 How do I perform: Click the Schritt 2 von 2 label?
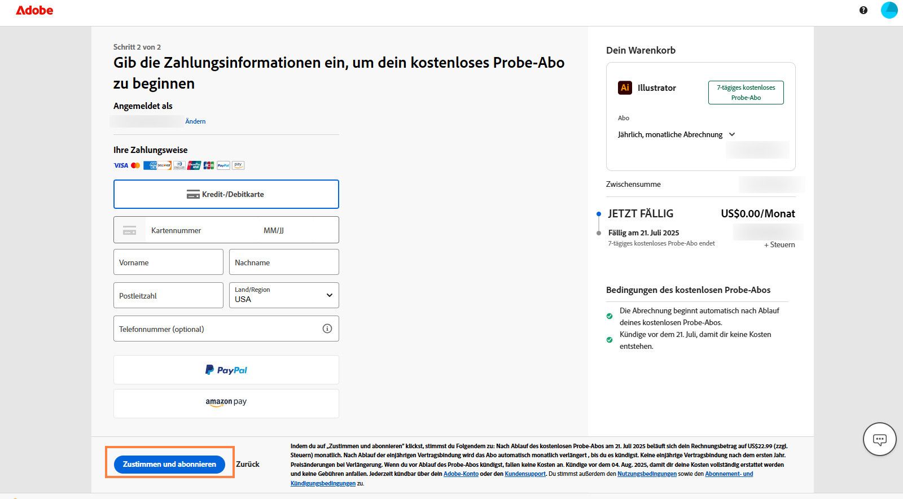(137, 47)
